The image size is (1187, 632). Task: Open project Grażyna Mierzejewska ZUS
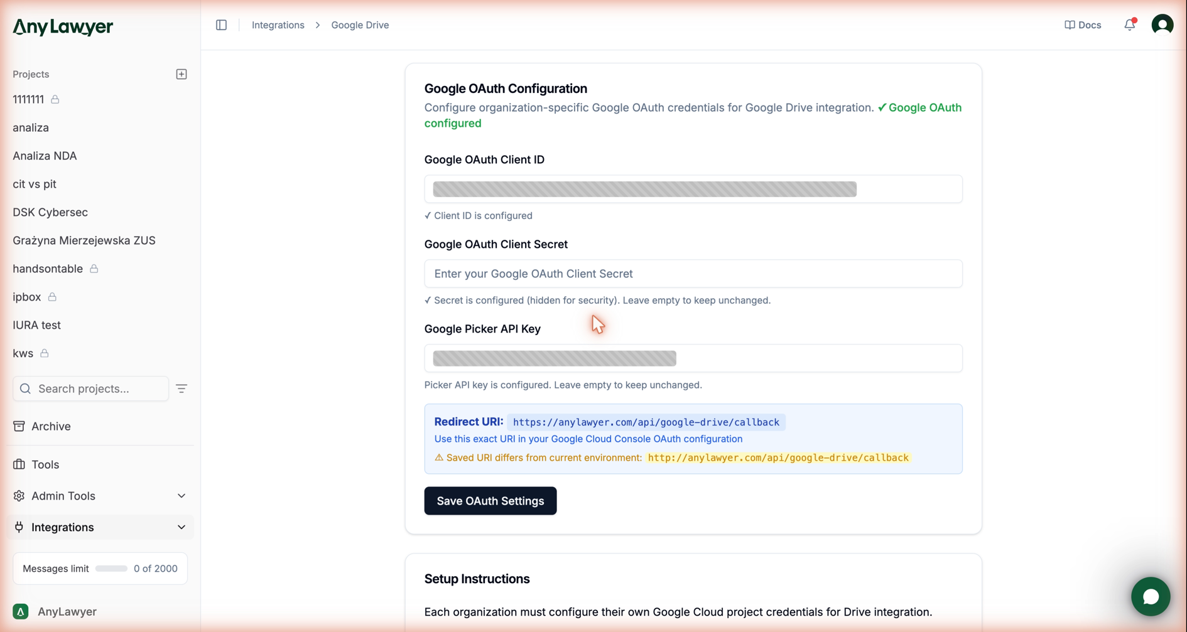(84, 240)
